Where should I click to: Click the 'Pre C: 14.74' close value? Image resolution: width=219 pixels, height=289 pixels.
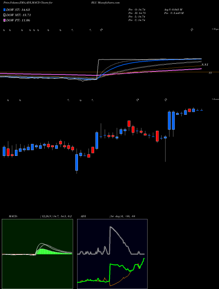[x=137, y=20]
